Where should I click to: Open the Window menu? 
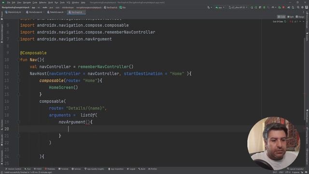[75, 2]
